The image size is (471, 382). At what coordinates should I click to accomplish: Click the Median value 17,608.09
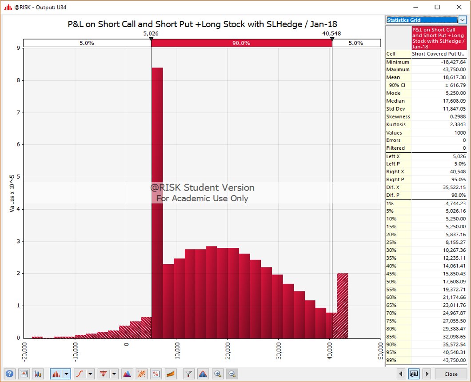tap(454, 101)
